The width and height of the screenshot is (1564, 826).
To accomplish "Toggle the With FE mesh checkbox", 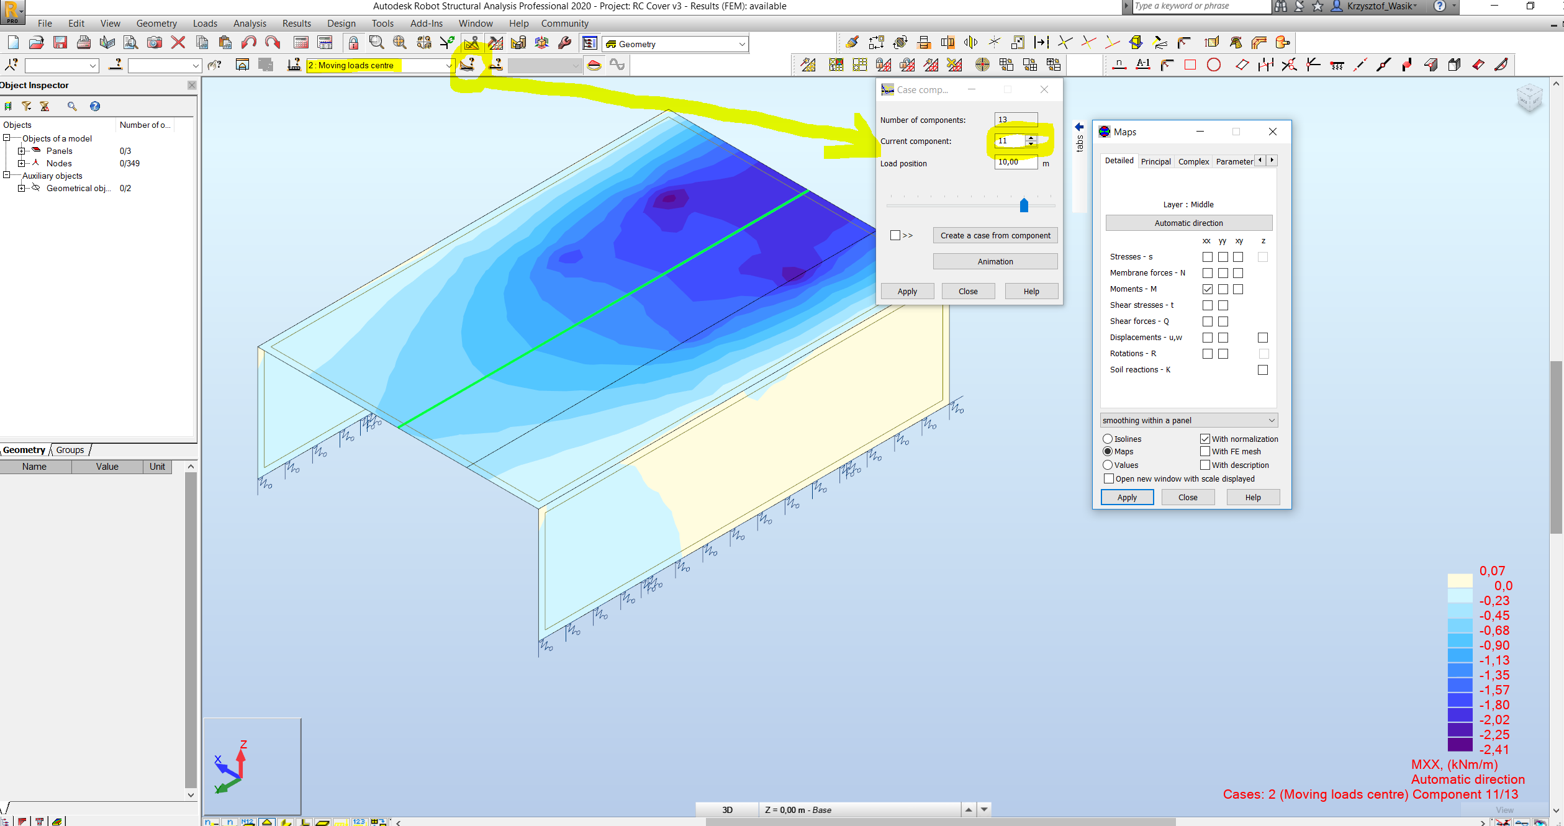I will point(1205,451).
